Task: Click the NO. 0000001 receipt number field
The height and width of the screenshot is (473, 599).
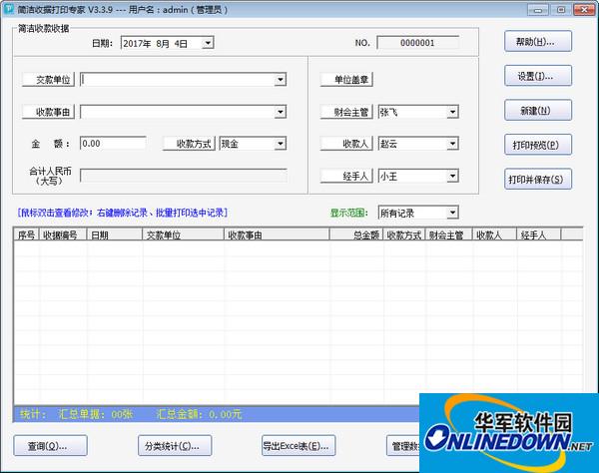Action: [417, 43]
